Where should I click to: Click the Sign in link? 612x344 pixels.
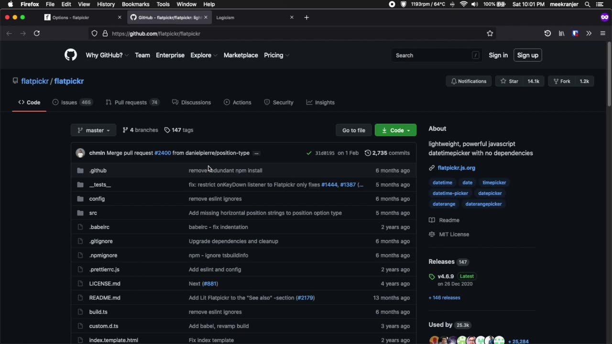[498, 55]
